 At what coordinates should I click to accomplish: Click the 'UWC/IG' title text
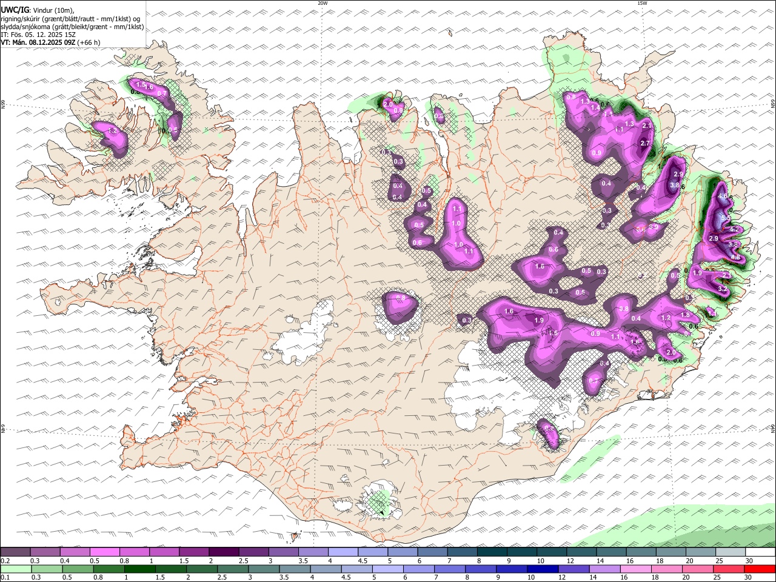pos(15,10)
